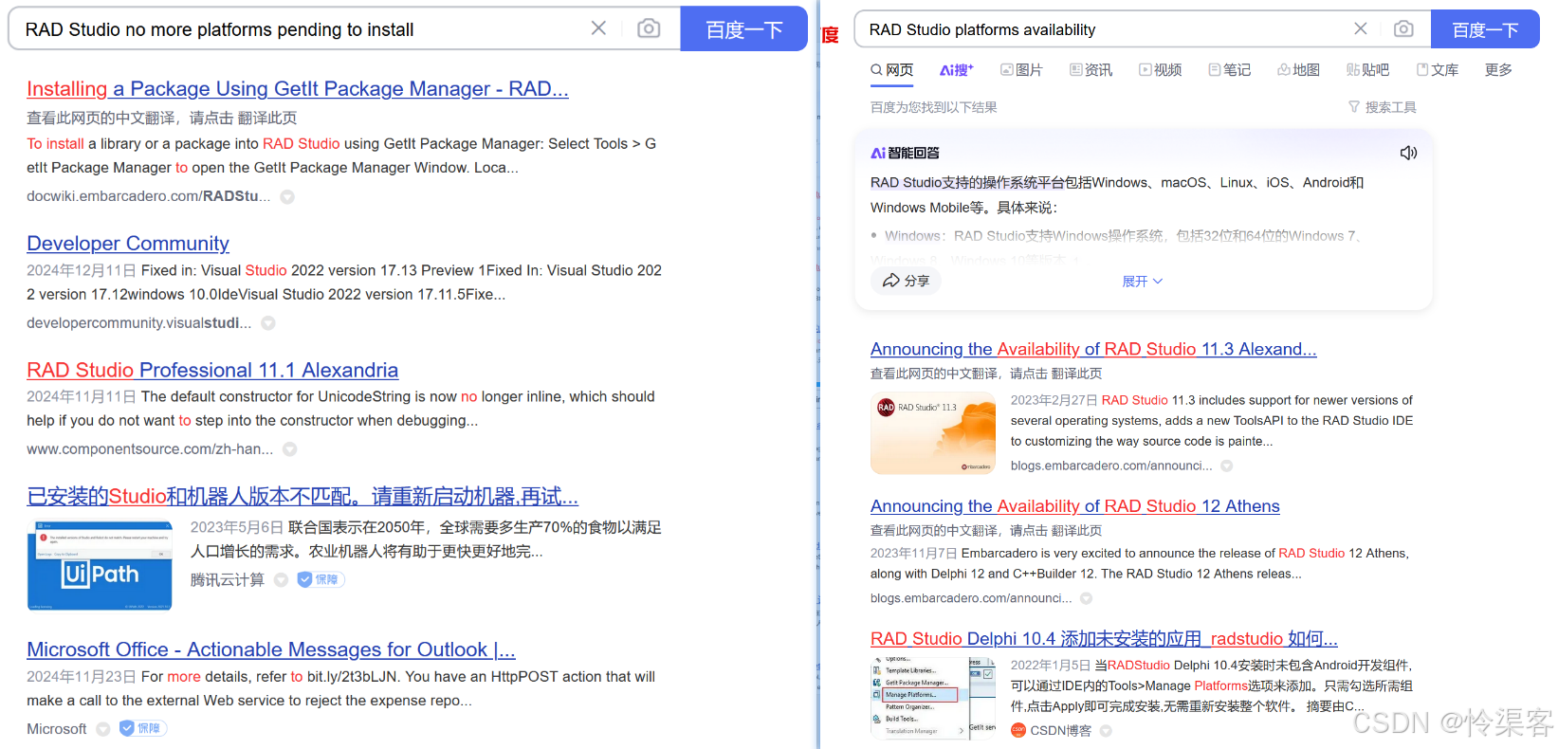Switch to the 图片 tab
The height and width of the screenshot is (749, 1558).
coord(1021,69)
